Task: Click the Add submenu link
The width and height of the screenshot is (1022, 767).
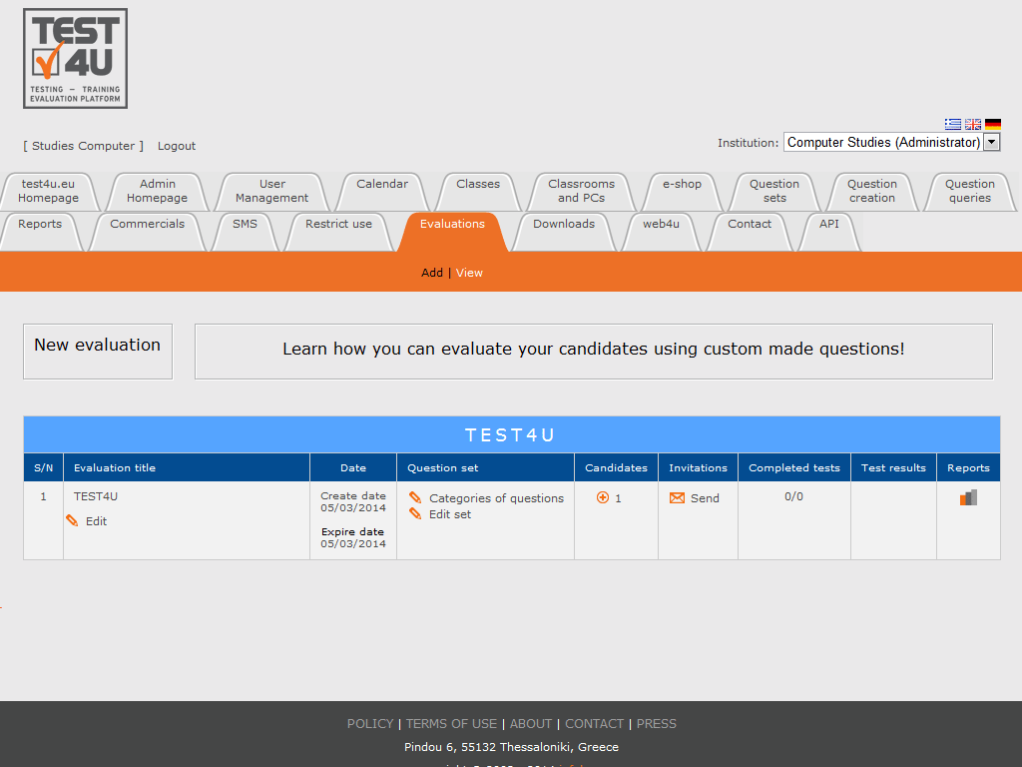Action: [432, 273]
